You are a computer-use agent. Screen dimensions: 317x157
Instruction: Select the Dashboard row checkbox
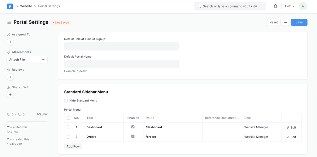[x=68, y=127]
